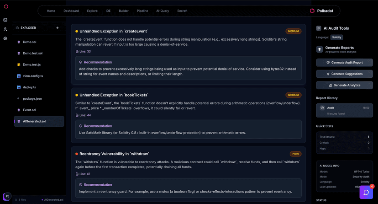Open Event.sol in the Explorer
This screenshot has width=378, height=204.
[30, 110]
